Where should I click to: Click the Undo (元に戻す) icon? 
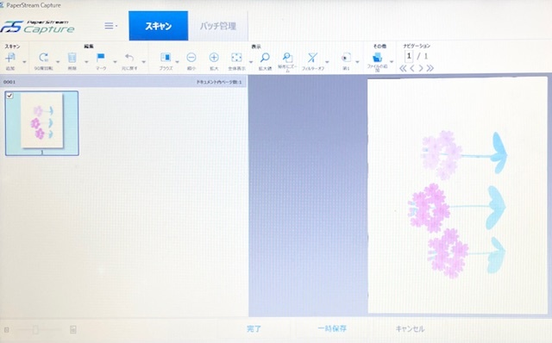(x=129, y=58)
